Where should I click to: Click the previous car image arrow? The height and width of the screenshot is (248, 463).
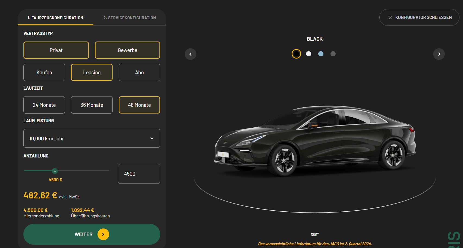(190, 54)
